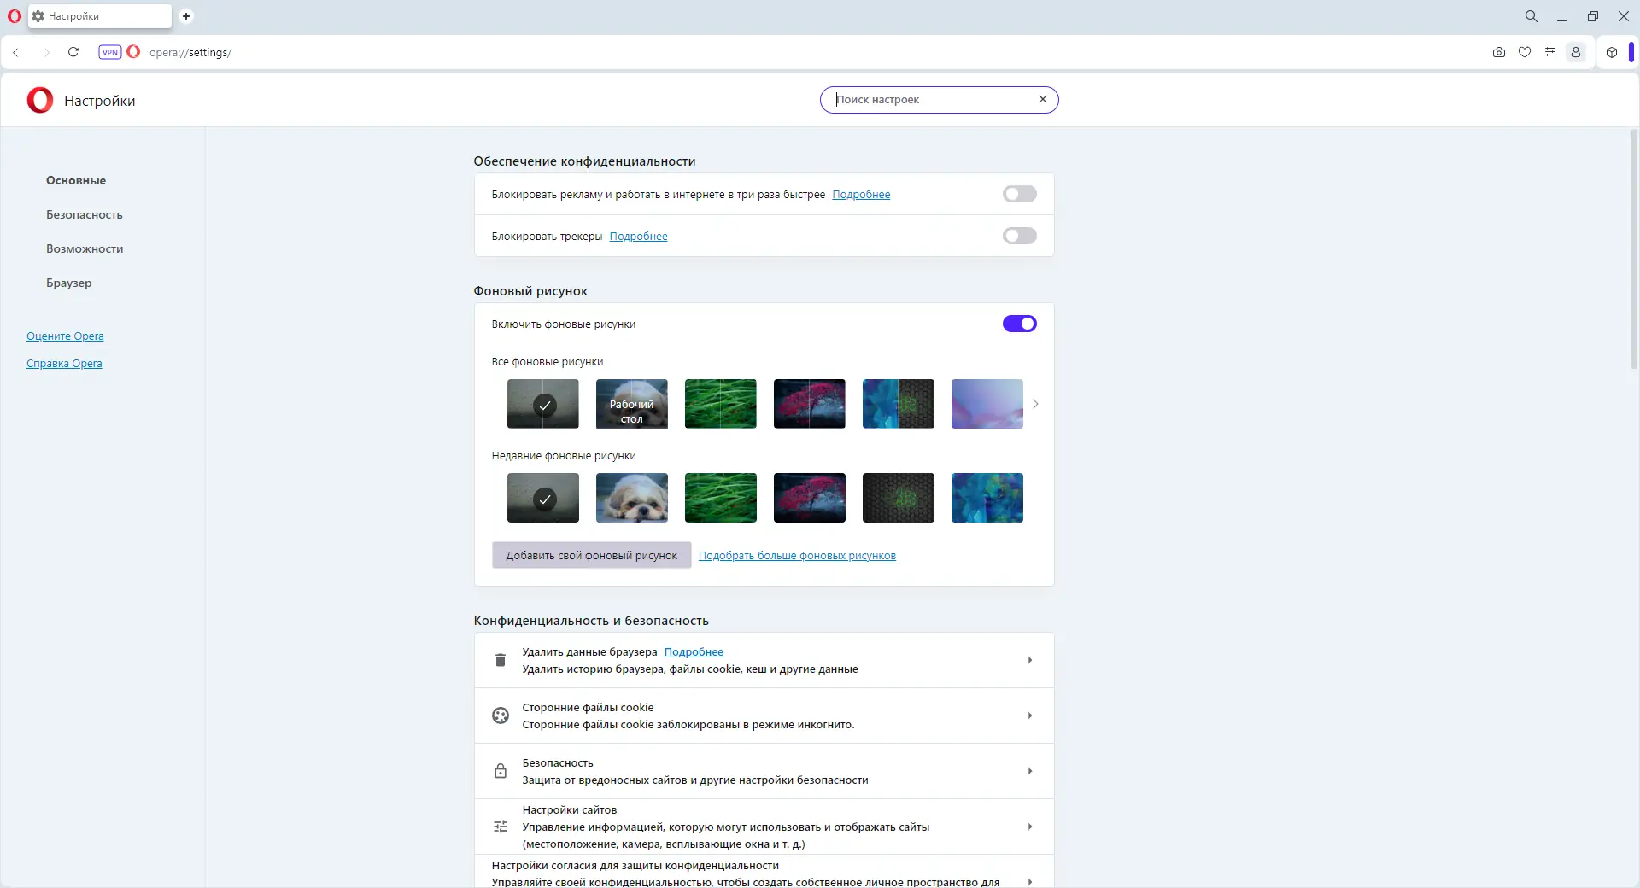1640x888 pixels.
Task: Open the Справка Opera link
Action: pos(64,363)
